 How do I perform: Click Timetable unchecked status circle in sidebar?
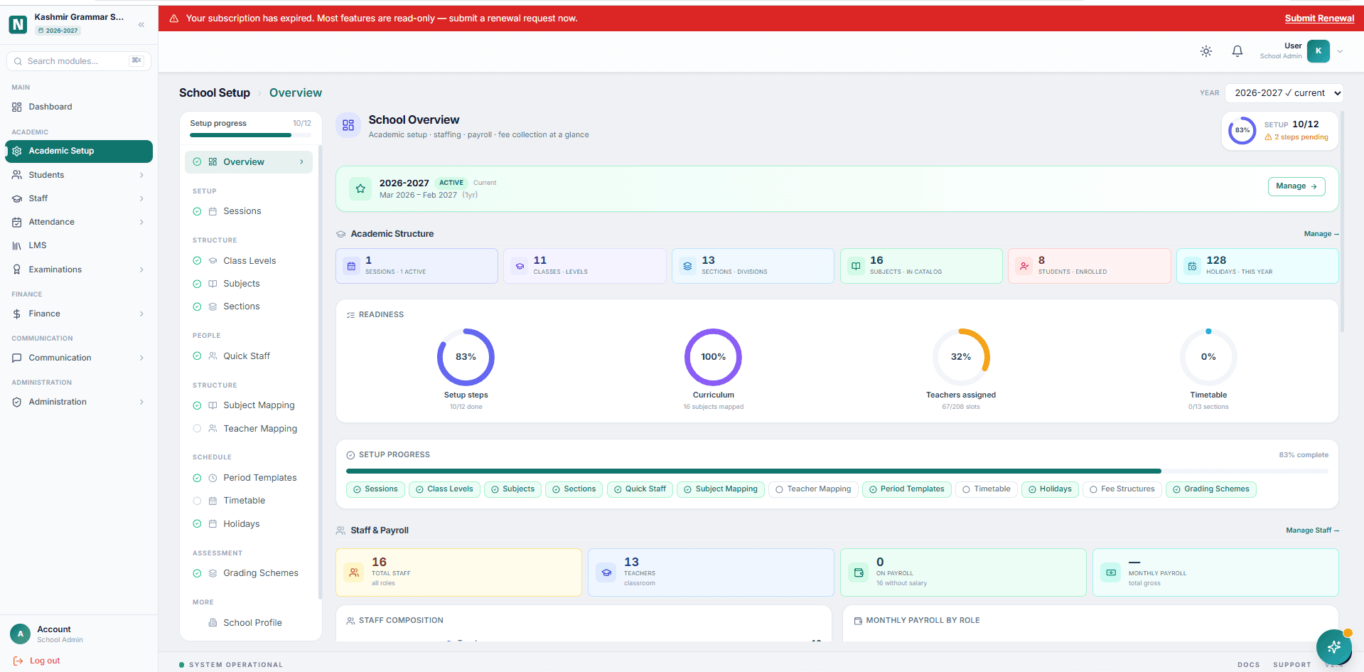[x=197, y=501]
